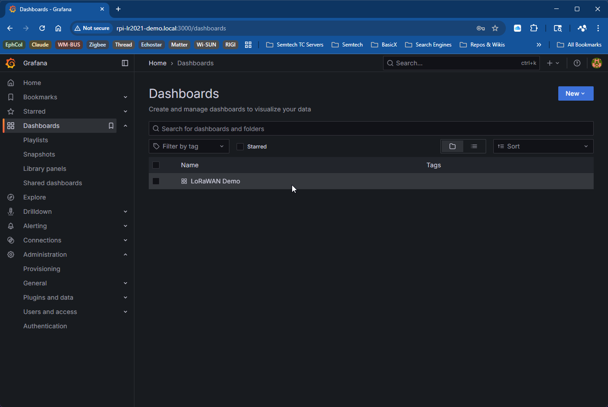Open the user profile avatar
Viewport: 608px width, 407px height.
596,63
